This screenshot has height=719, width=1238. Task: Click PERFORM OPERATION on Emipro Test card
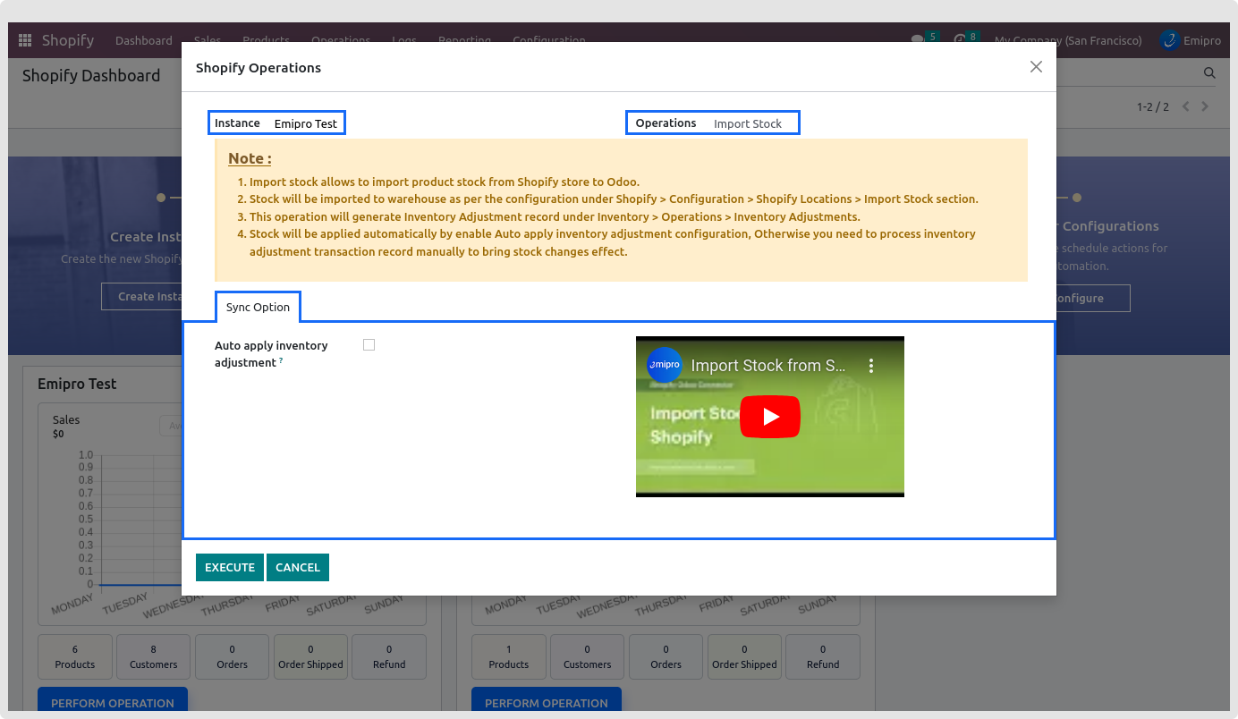coord(113,703)
